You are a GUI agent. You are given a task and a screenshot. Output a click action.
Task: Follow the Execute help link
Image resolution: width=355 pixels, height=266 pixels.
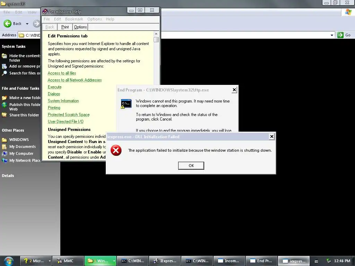pos(54,87)
